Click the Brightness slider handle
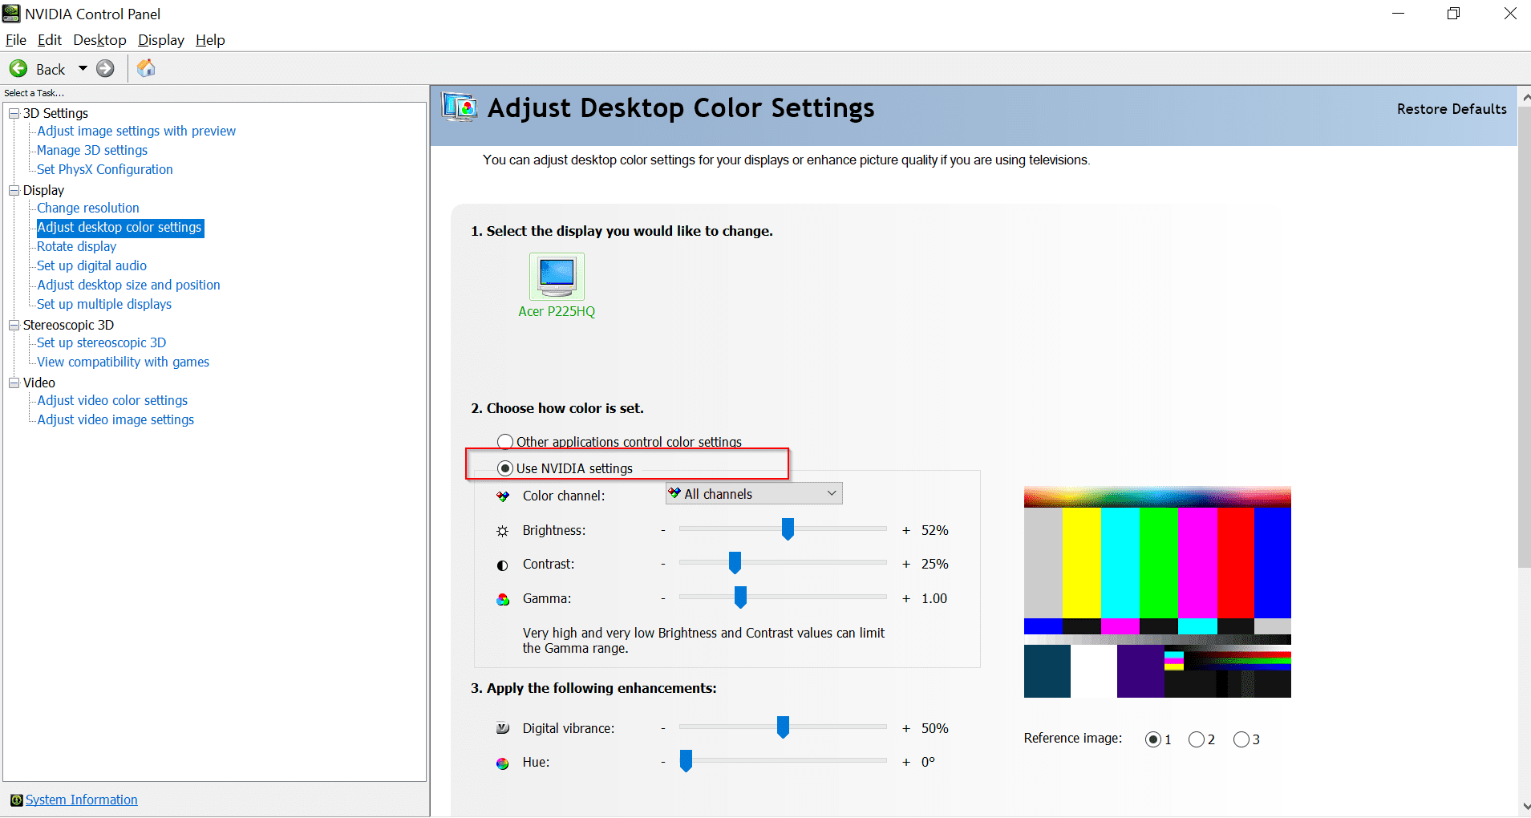1531x818 pixels. (788, 528)
